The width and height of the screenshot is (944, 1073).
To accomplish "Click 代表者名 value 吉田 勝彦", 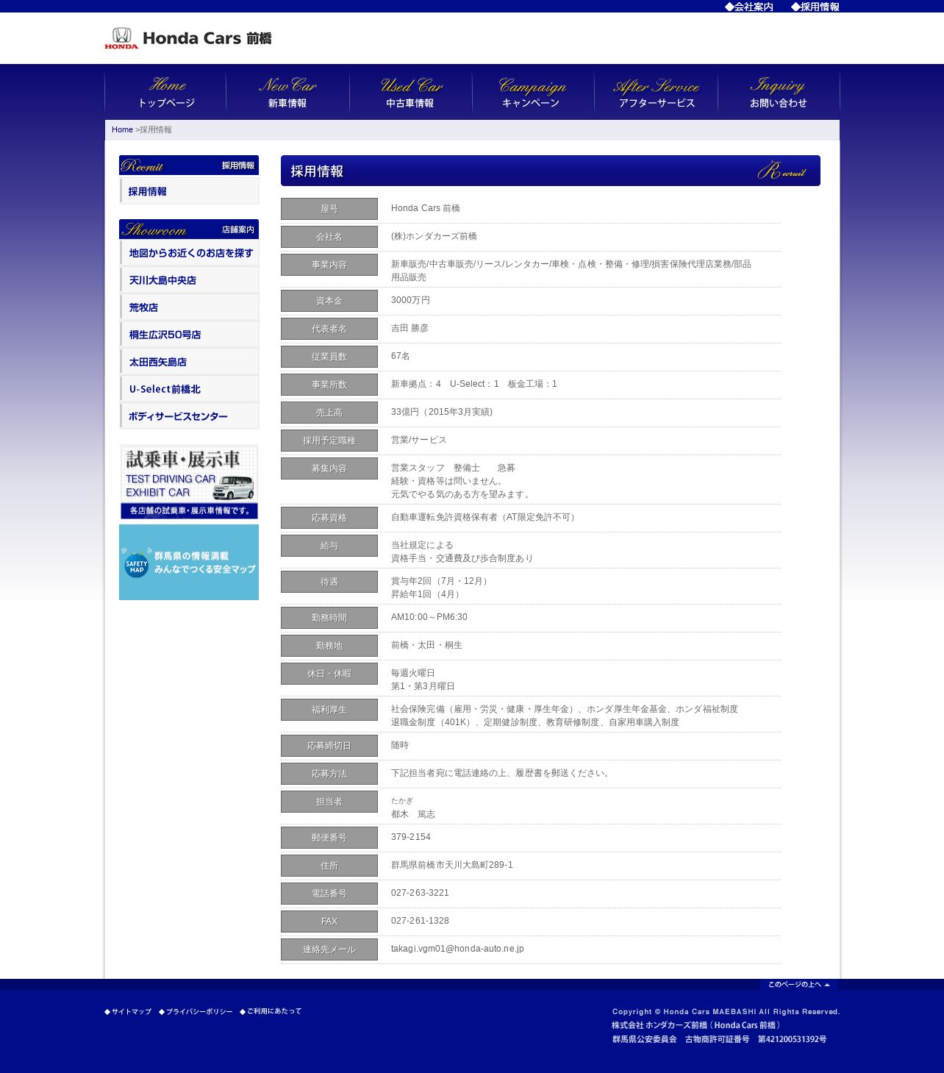I will click(410, 328).
